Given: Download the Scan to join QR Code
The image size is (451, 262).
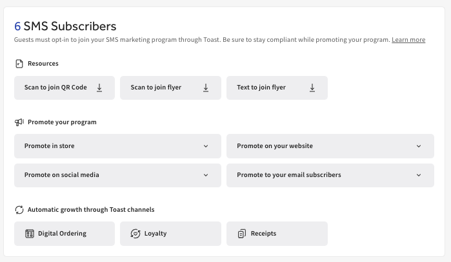Looking at the screenshot, I should (x=56, y=88).
